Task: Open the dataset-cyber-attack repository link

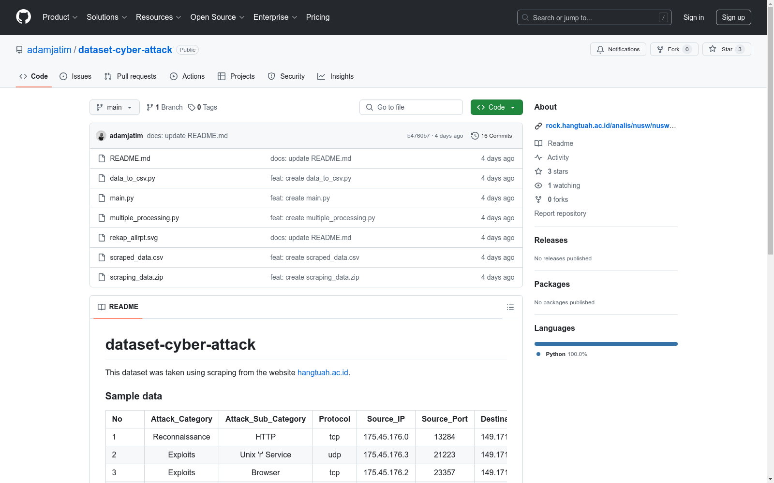Action: 125,50
